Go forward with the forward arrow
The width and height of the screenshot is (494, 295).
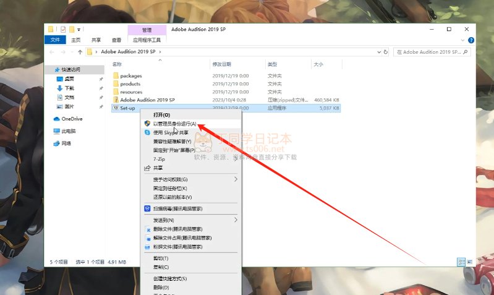[x=63, y=52]
